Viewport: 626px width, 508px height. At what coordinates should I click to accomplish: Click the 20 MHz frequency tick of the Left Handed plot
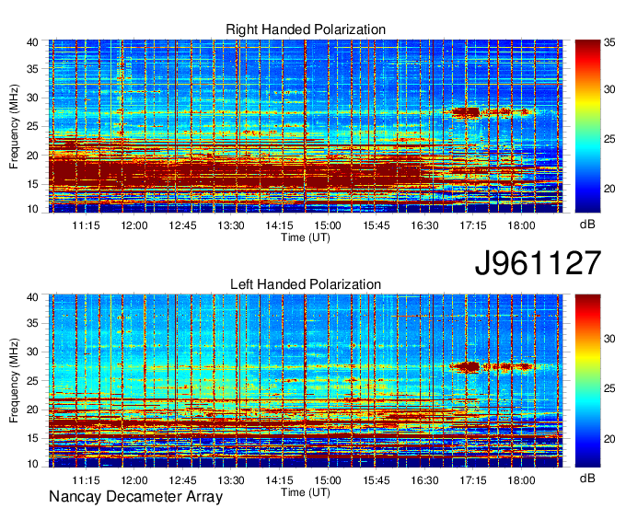(32, 410)
